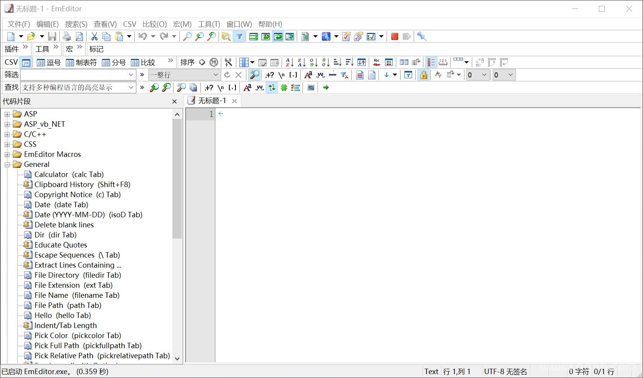Open the 宏(M) menu

(182, 24)
